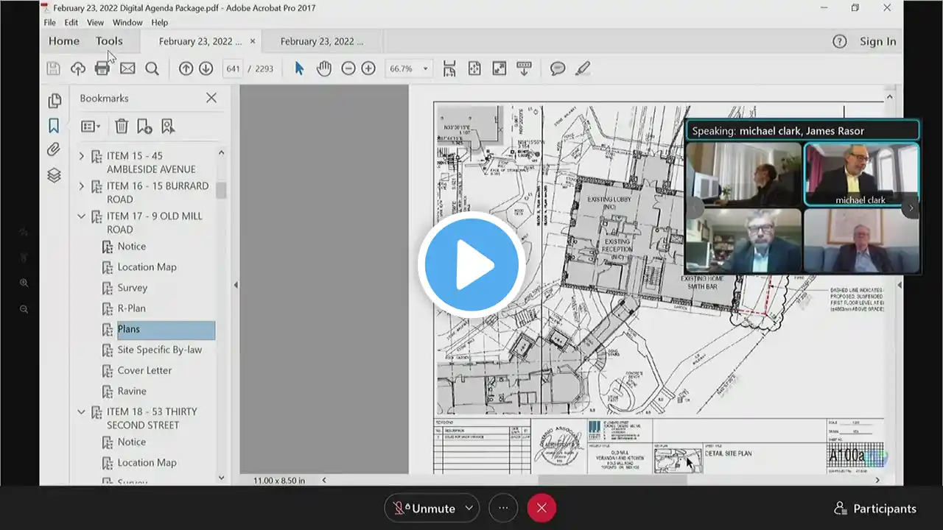Select the Site Specific By-law bookmark
Screen dimensions: 943x530
(x=159, y=350)
